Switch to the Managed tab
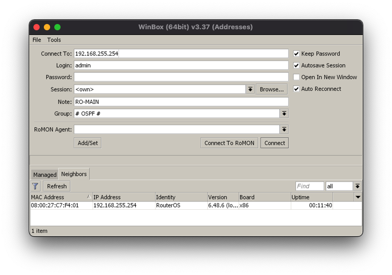This screenshot has height=275, width=392. pyautogui.click(x=45, y=175)
